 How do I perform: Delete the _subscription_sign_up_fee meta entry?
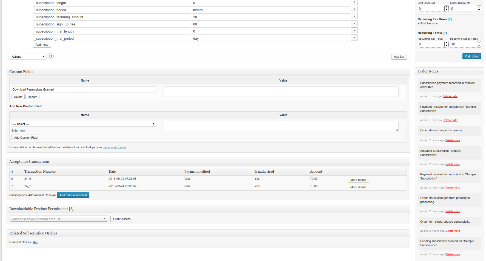(x=354, y=23)
